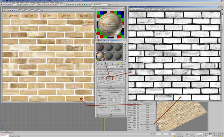Activate the Select and Scale tool
The image size is (224, 137).
31,4
